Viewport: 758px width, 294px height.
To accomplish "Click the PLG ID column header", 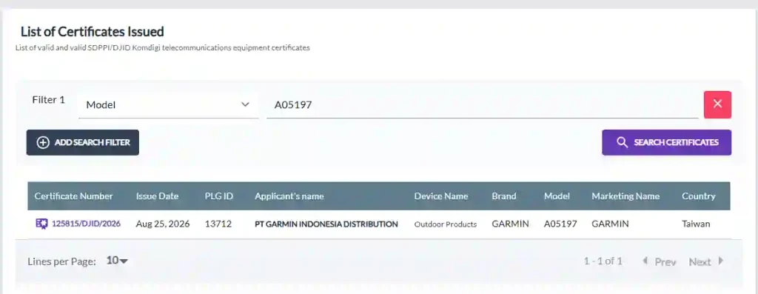I will click(219, 196).
